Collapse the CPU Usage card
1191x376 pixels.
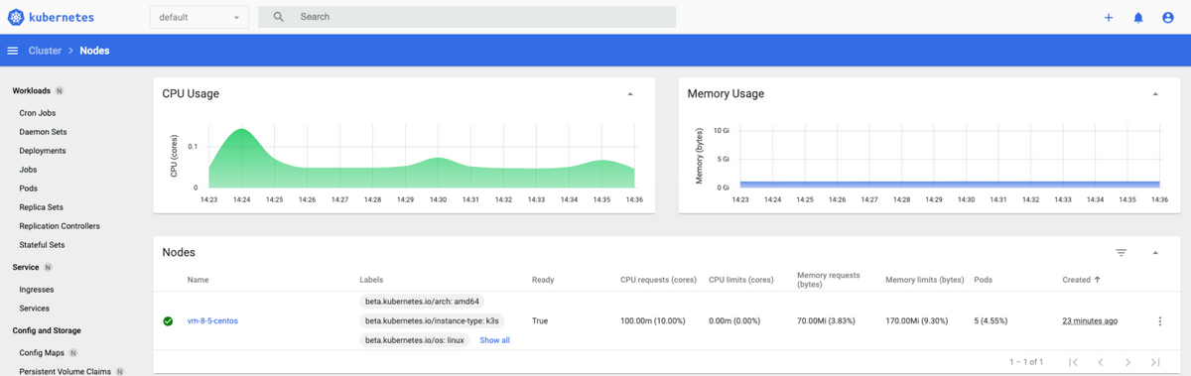point(629,94)
